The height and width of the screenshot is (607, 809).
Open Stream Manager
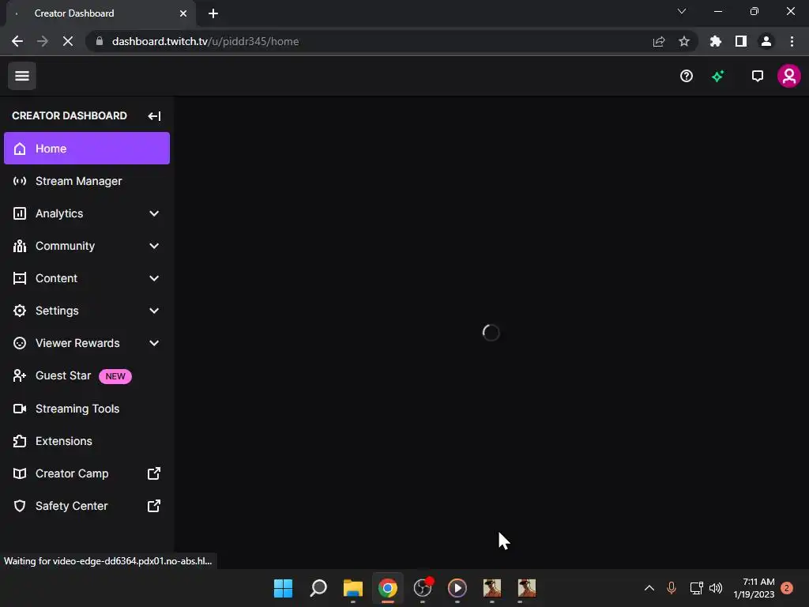point(87,181)
